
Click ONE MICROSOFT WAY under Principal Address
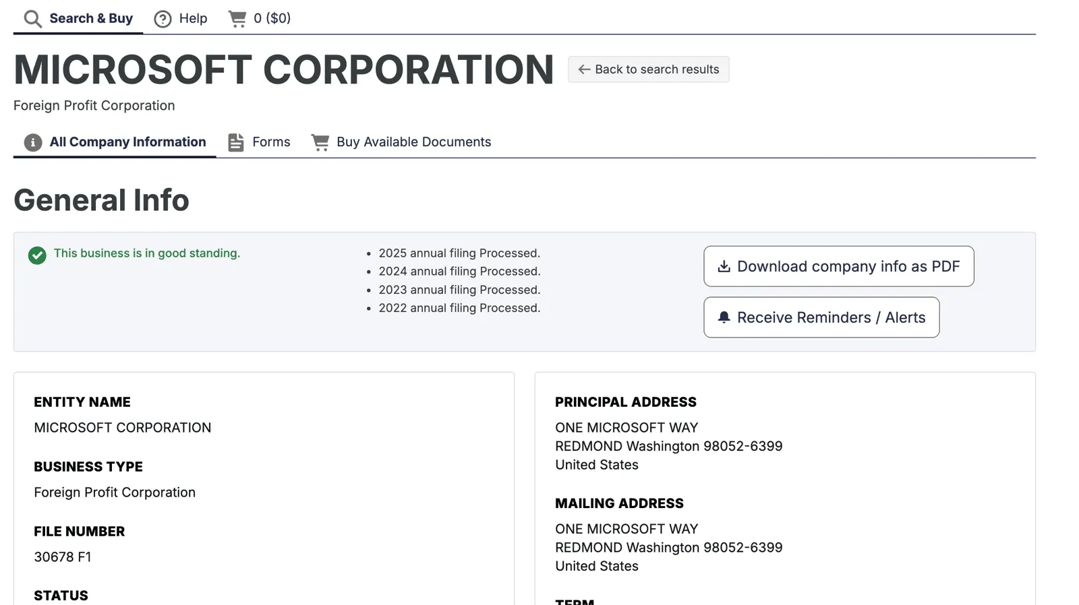coord(626,428)
